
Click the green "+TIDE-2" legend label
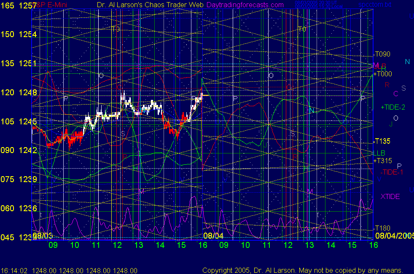pyautogui.click(x=393, y=107)
